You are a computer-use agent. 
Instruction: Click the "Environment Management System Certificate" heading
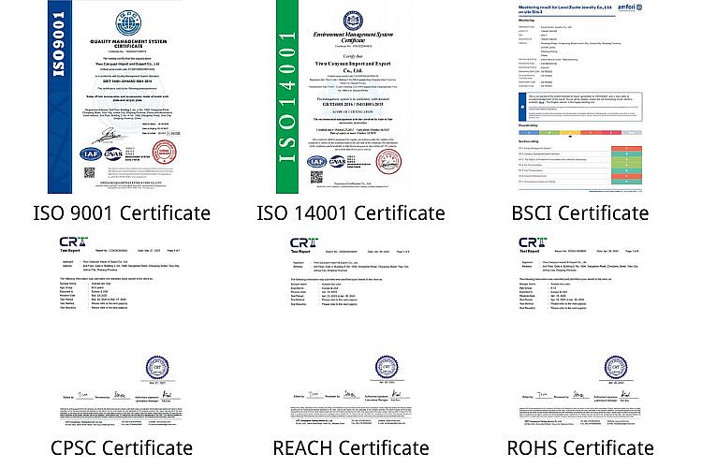(x=353, y=37)
